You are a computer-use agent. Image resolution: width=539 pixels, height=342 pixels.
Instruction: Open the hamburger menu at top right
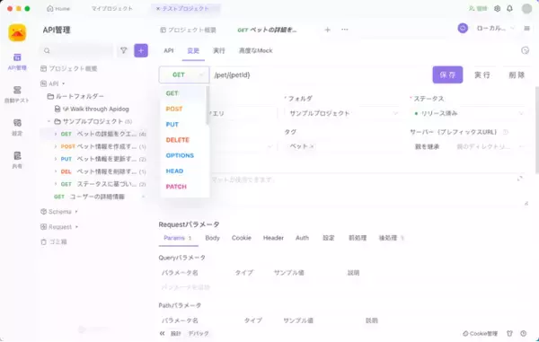click(x=526, y=28)
